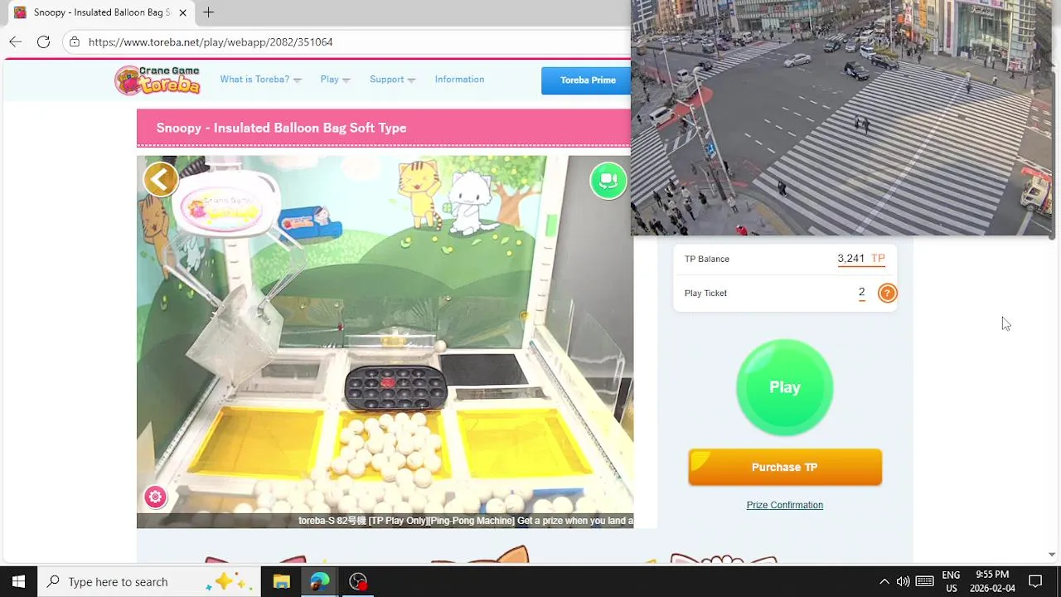Open the round red-and-black taskbar app icon

pos(358,581)
